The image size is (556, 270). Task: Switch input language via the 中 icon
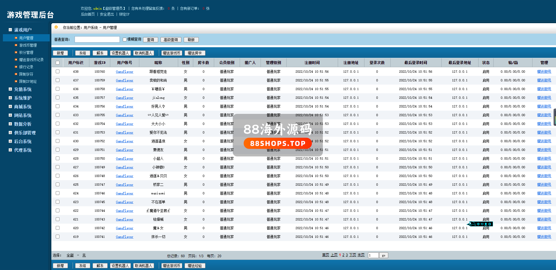478,224
